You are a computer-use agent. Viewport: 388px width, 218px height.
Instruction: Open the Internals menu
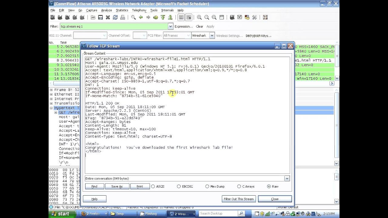point(167,10)
